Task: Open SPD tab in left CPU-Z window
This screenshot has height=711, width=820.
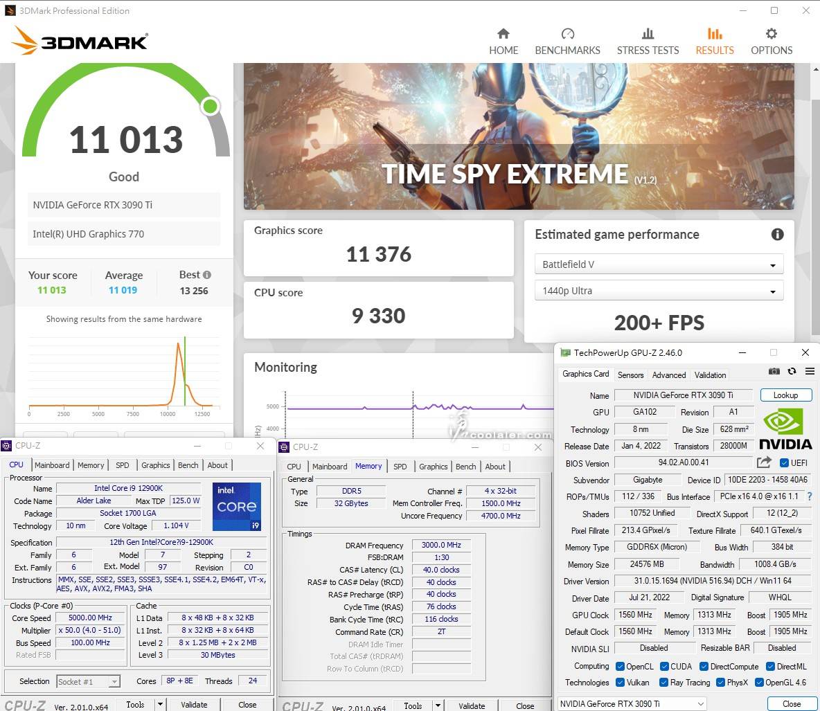Action: pyautogui.click(x=123, y=465)
